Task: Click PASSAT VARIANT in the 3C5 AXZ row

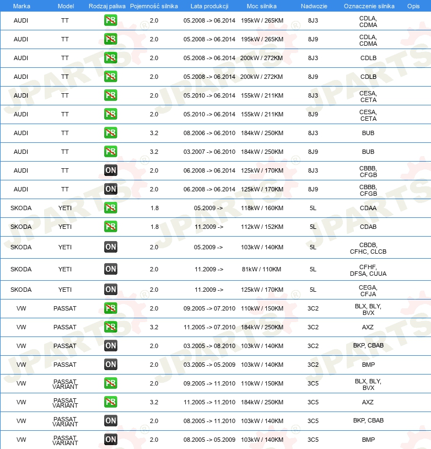Action: (x=65, y=403)
